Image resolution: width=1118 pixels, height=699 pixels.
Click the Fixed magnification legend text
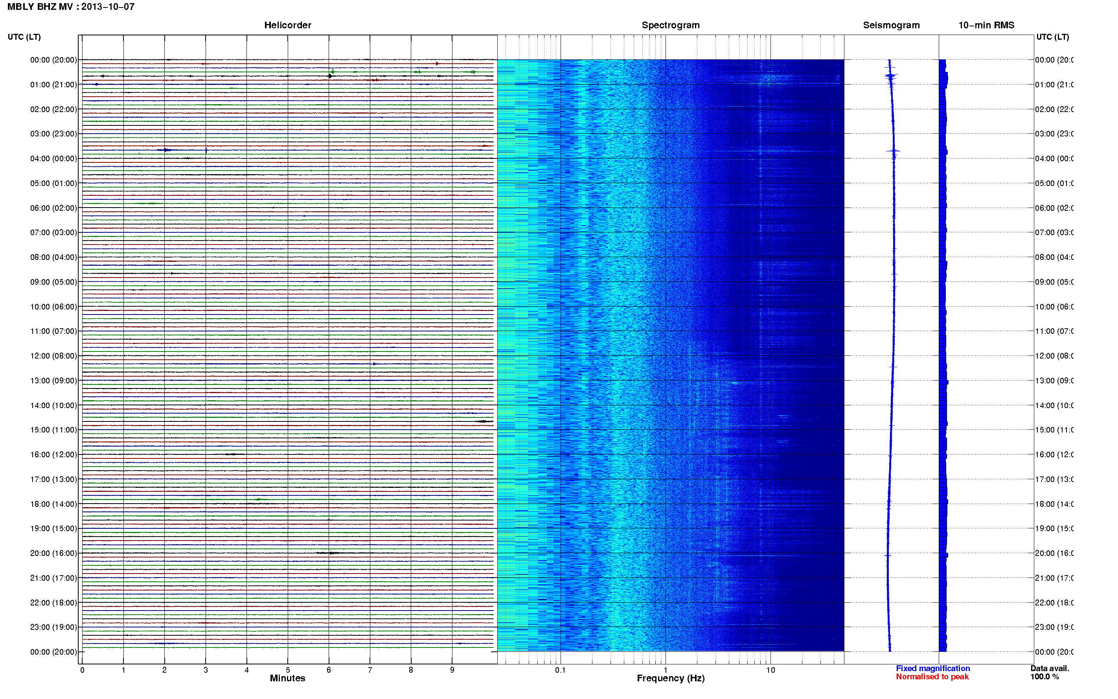(x=933, y=668)
